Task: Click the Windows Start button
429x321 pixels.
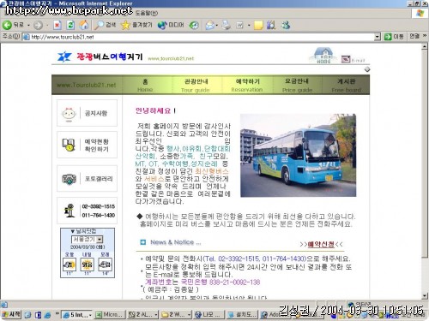Action: tap(11, 314)
